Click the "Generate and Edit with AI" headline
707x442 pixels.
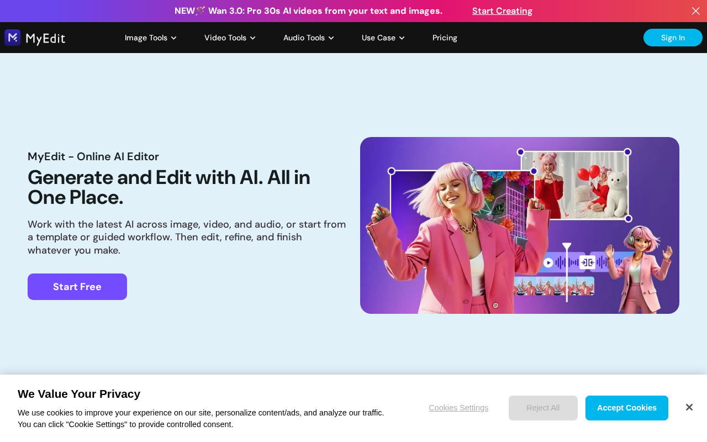[169, 187]
